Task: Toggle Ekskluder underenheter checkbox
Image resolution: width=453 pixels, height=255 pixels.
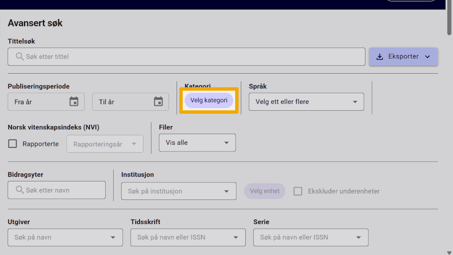Action: point(298,191)
